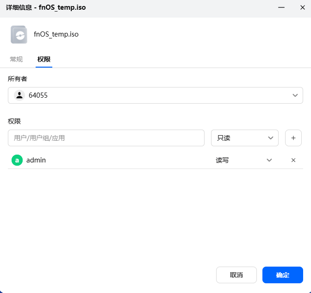Open the 只读 permission type dropdown
Screen dimensions: 311x293
coord(244,138)
